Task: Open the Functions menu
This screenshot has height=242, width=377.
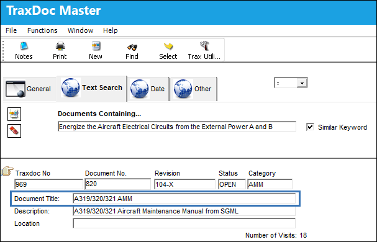Action: pos(42,30)
